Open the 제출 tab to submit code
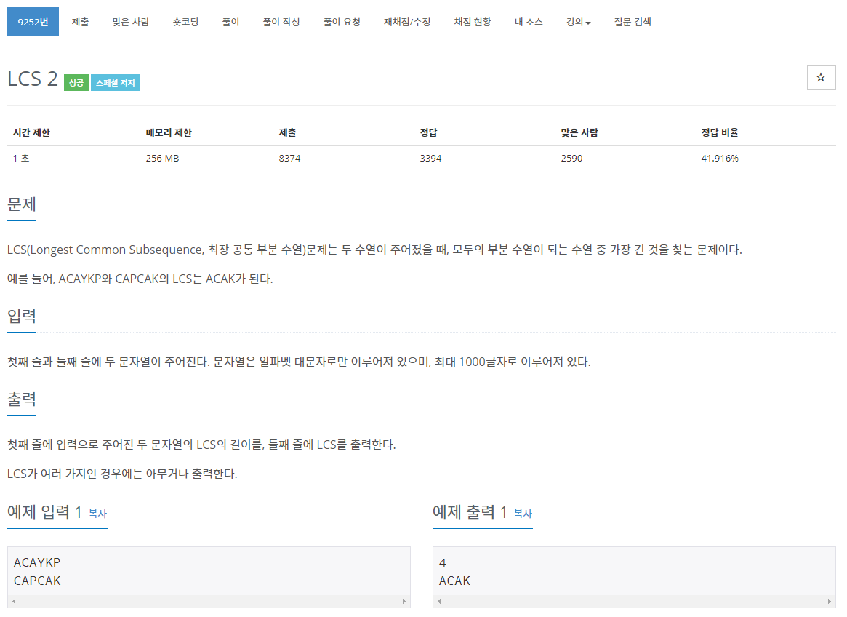The width and height of the screenshot is (847, 617). coord(80,22)
